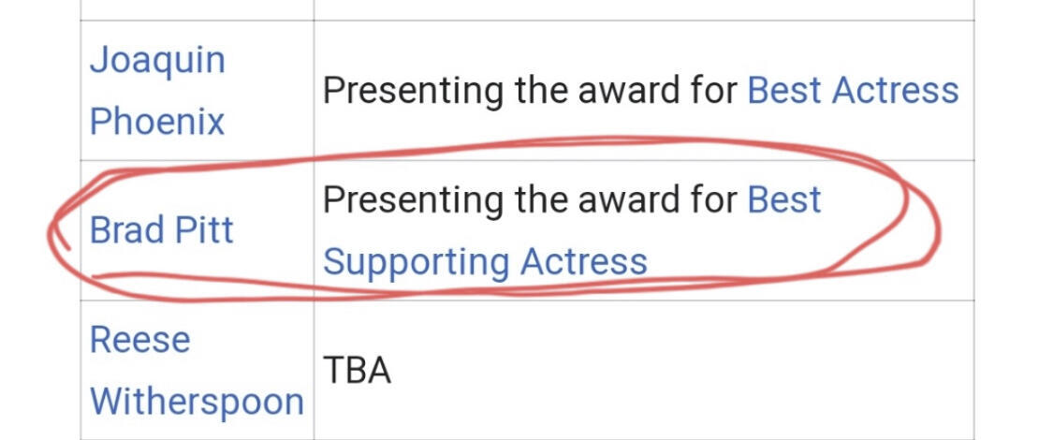Click the word Joaquin in the first column
This screenshot has height=440, width=1053.
click(x=157, y=62)
